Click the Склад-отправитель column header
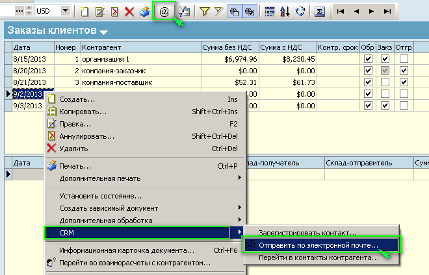The height and width of the screenshot is (275, 429). click(369, 163)
